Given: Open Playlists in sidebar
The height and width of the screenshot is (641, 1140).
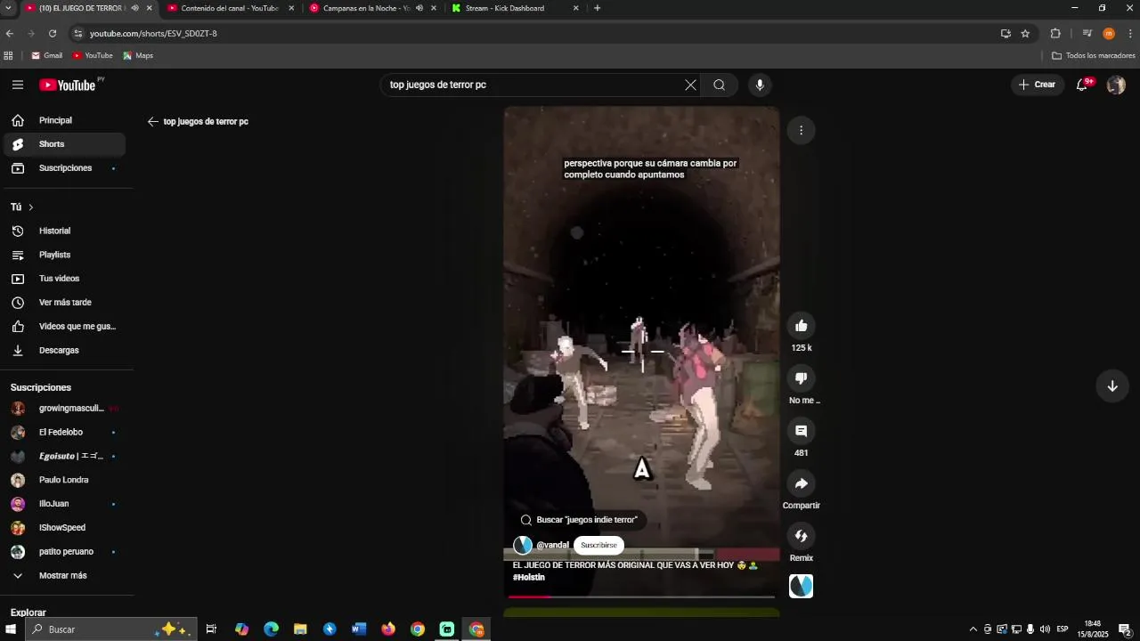Looking at the screenshot, I should point(64,256).
